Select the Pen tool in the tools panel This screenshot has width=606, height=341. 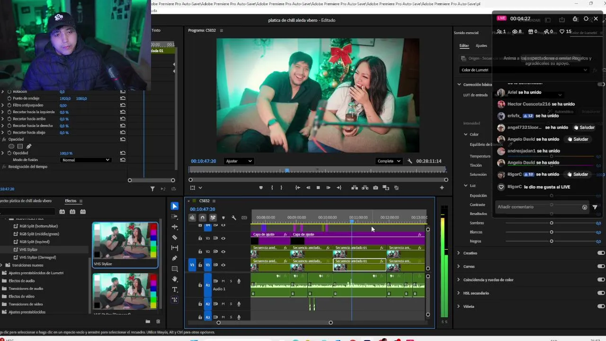click(x=175, y=258)
